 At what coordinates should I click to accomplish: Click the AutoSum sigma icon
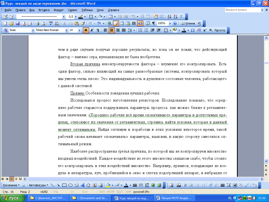181,17
